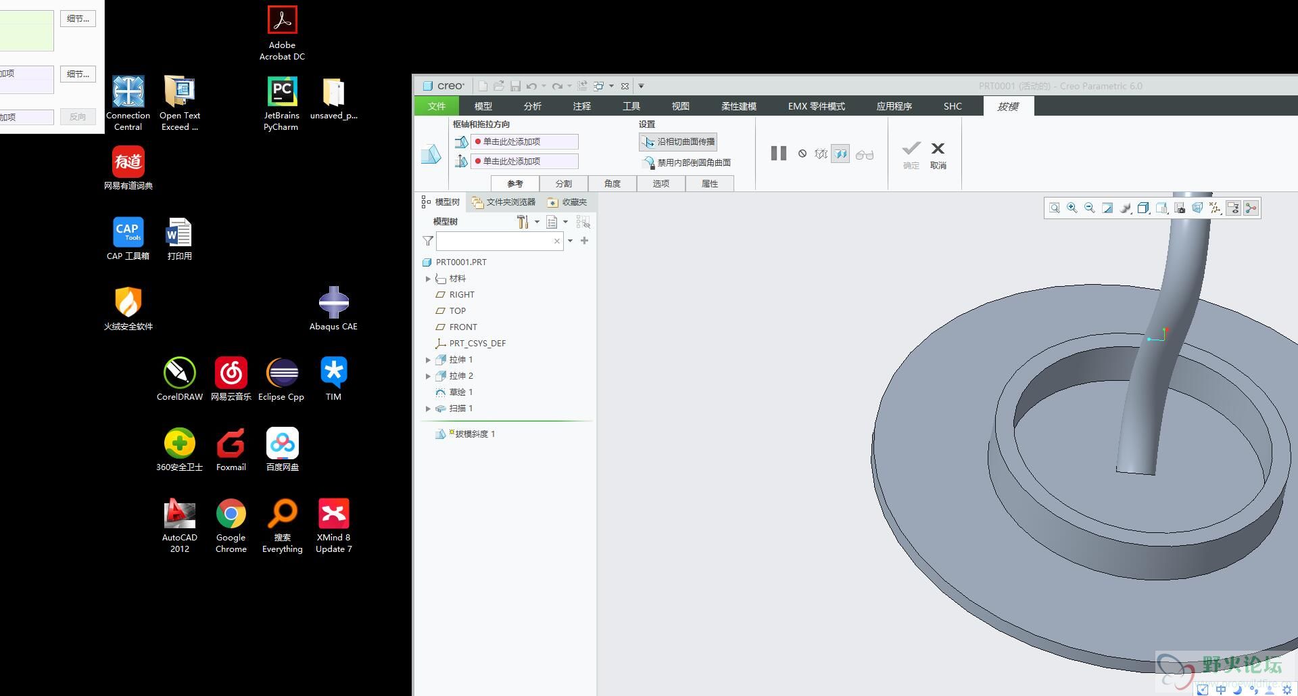Select the unattached preview icon

click(821, 154)
